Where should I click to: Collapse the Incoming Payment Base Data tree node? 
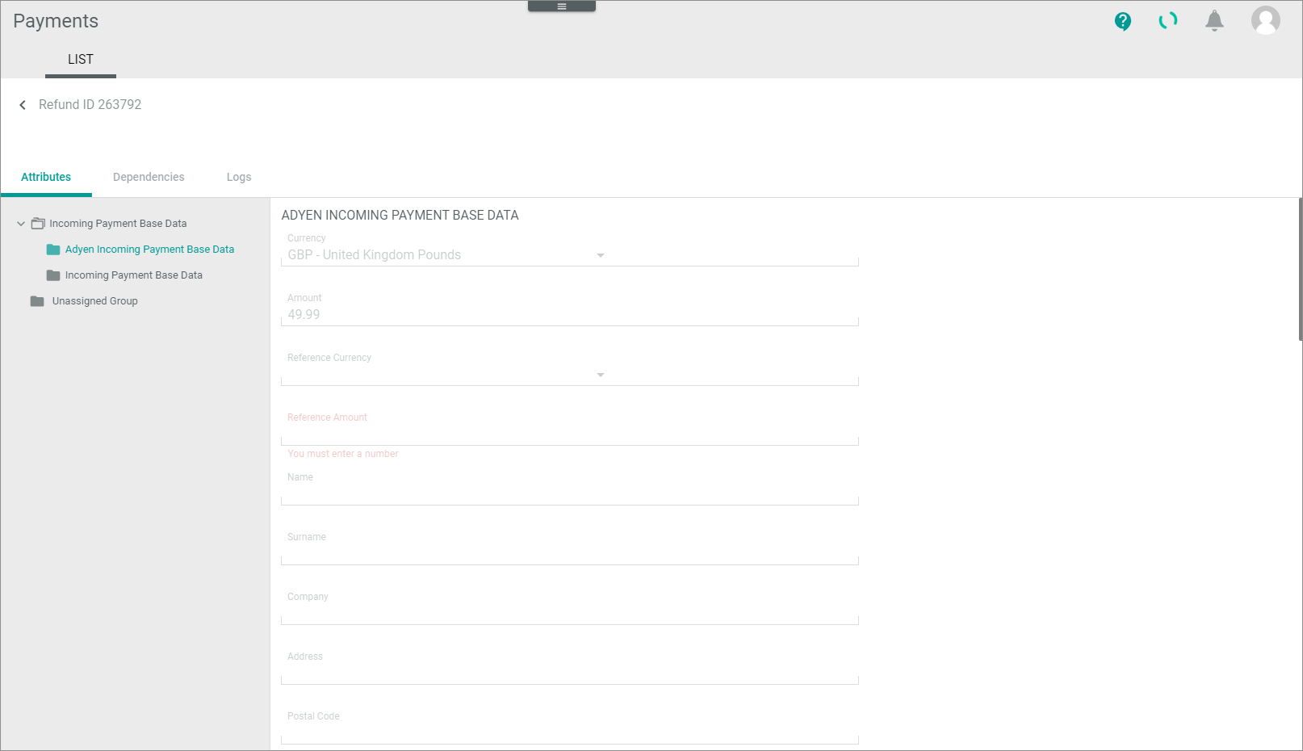[21, 224]
